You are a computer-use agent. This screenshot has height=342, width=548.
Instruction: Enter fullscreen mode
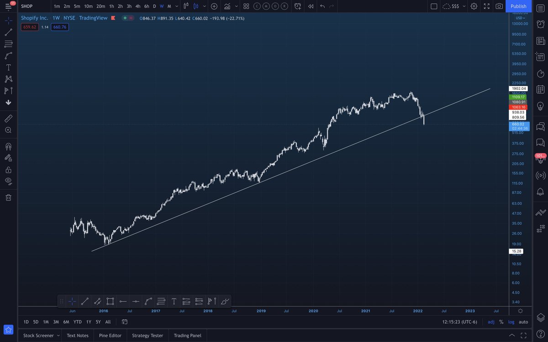pyautogui.click(x=487, y=6)
